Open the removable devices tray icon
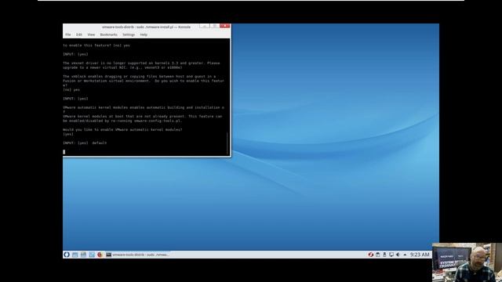This screenshot has height=282, width=502. coord(384,255)
